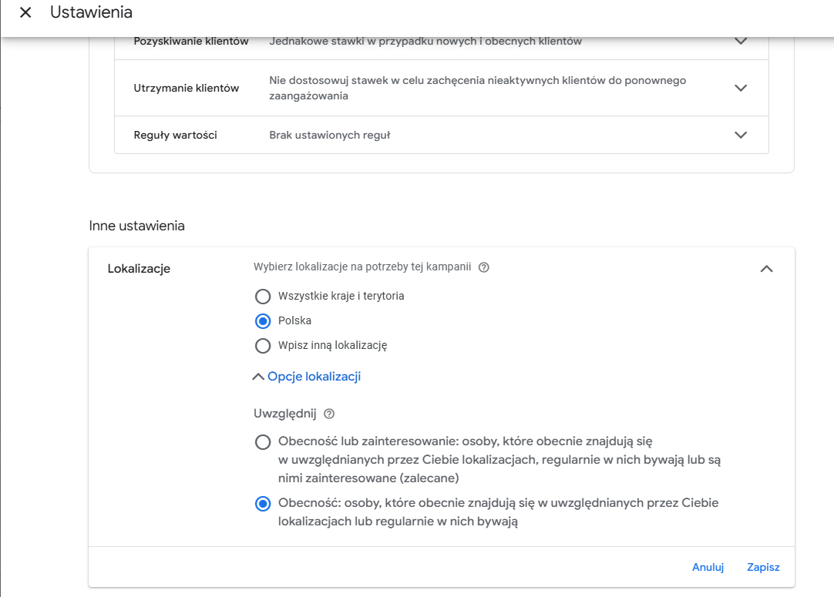Image resolution: width=834 pixels, height=597 pixels.
Task: Choose Wpisz inną lokalizację option
Action: coord(263,345)
